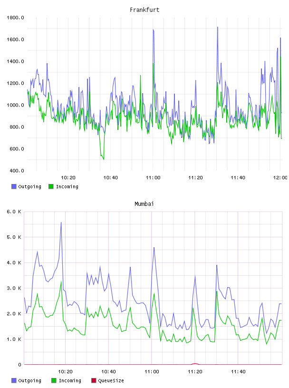Click the green Incoming swatch in Mumbai legend

coord(54,380)
